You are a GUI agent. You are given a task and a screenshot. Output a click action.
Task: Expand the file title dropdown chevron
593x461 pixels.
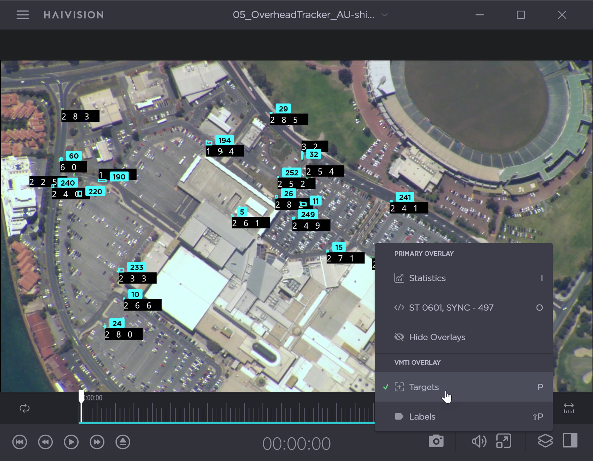pyautogui.click(x=385, y=15)
